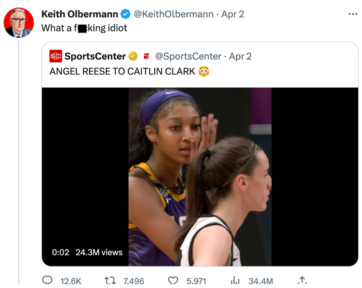
Task: Click the 24.3M views video label
Action: (x=99, y=252)
